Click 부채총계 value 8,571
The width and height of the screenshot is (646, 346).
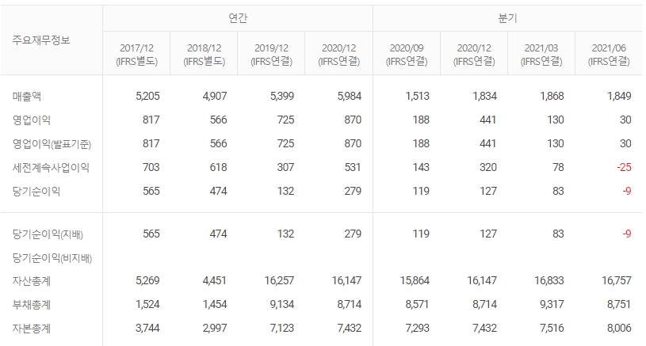point(417,306)
